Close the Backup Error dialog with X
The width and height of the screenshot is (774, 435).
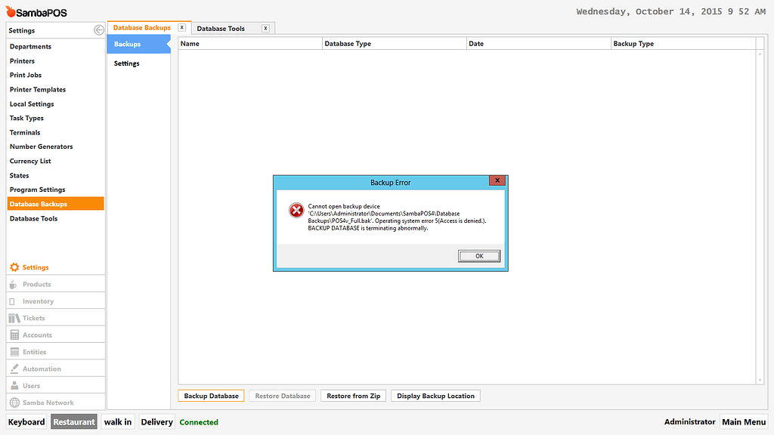(x=497, y=180)
